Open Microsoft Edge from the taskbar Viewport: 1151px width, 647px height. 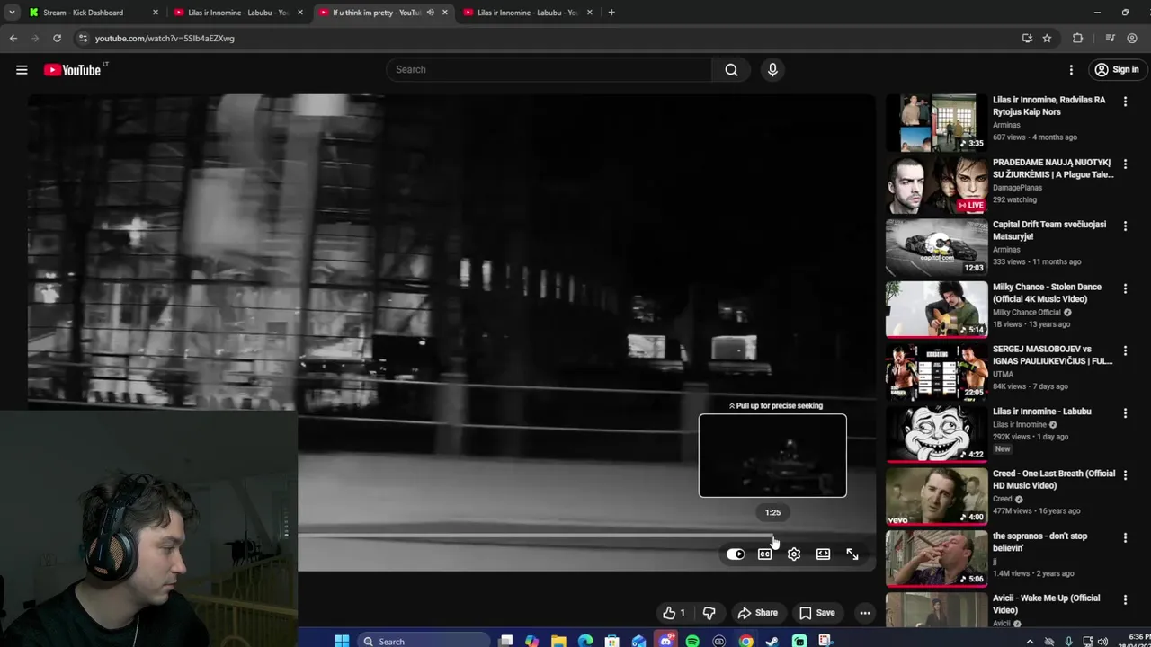(x=585, y=641)
